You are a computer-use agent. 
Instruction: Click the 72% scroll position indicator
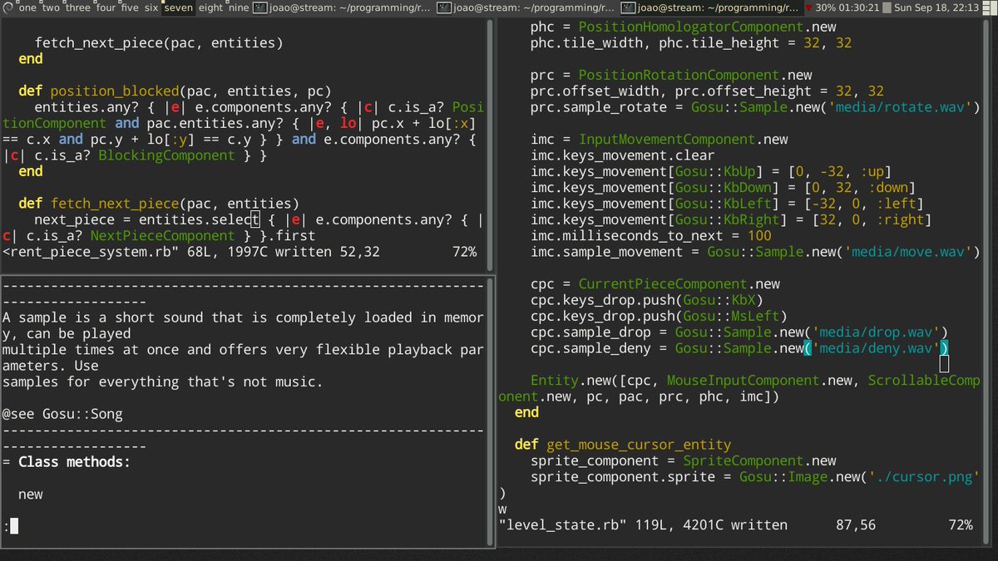click(x=960, y=524)
